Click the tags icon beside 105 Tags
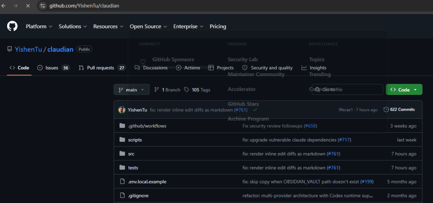Image resolution: width=433 pixels, height=203 pixels. pos(187,90)
